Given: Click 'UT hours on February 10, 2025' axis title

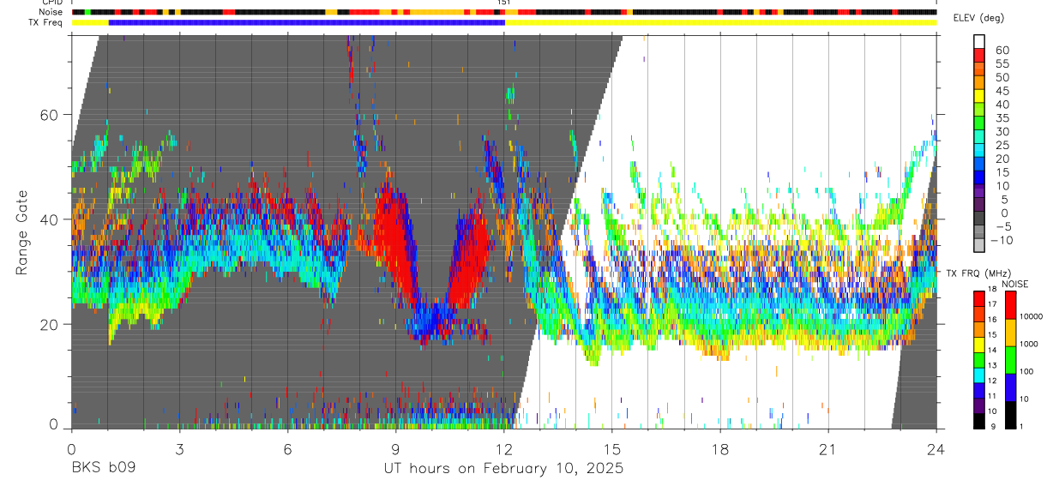Looking at the screenshot, I should tap(503, 470).
